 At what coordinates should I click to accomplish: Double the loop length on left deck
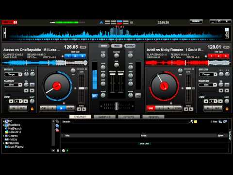(26, 101)
